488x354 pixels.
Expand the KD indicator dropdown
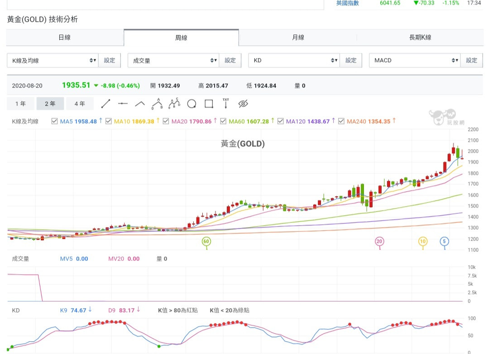pyautogui.click(x=294, y=60)
